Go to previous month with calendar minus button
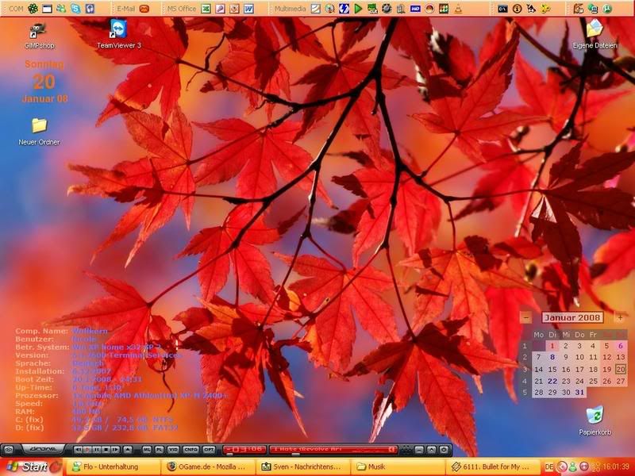 click(x=526, y=317)
